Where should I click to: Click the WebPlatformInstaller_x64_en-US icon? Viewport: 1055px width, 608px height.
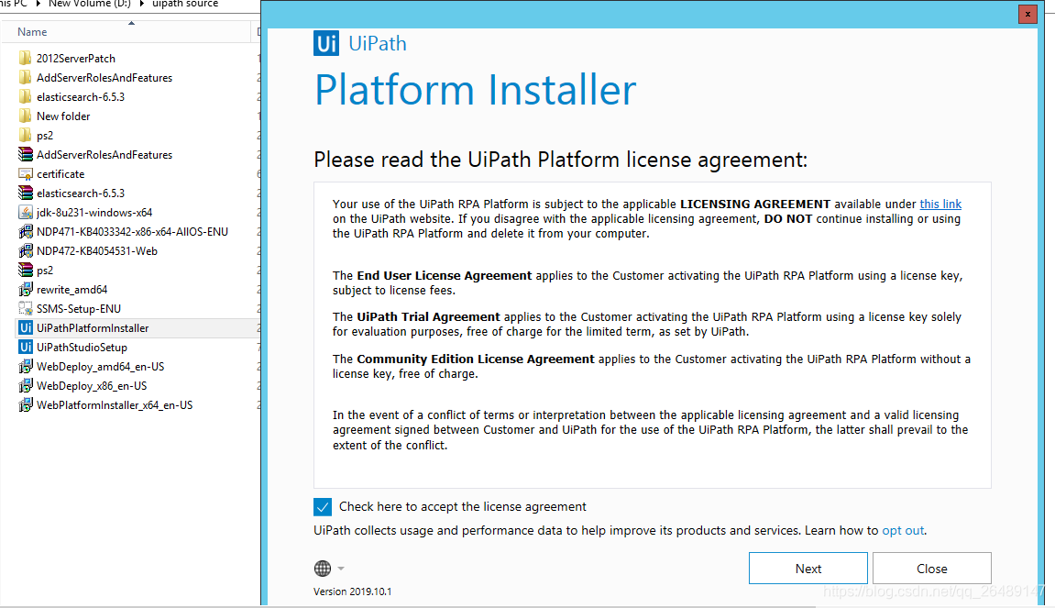click(26, 404)
